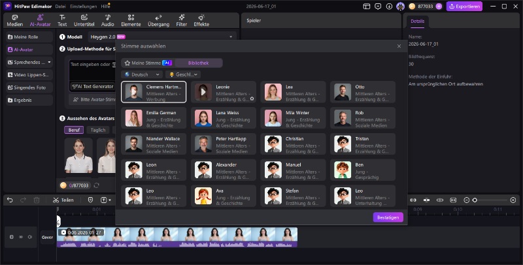Screen dimensions: 523x265
Task: Open the Deutsch language dropdown
Action: 142,74
